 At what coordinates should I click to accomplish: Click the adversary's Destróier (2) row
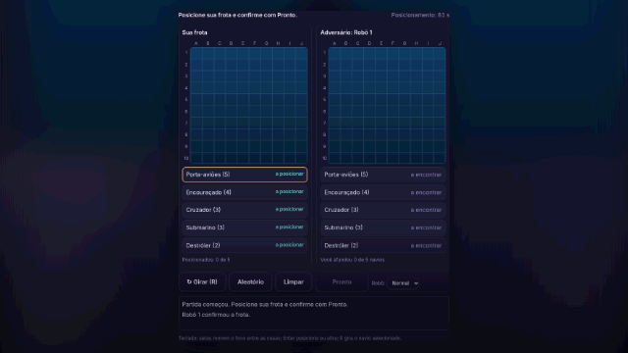(383, 245)
